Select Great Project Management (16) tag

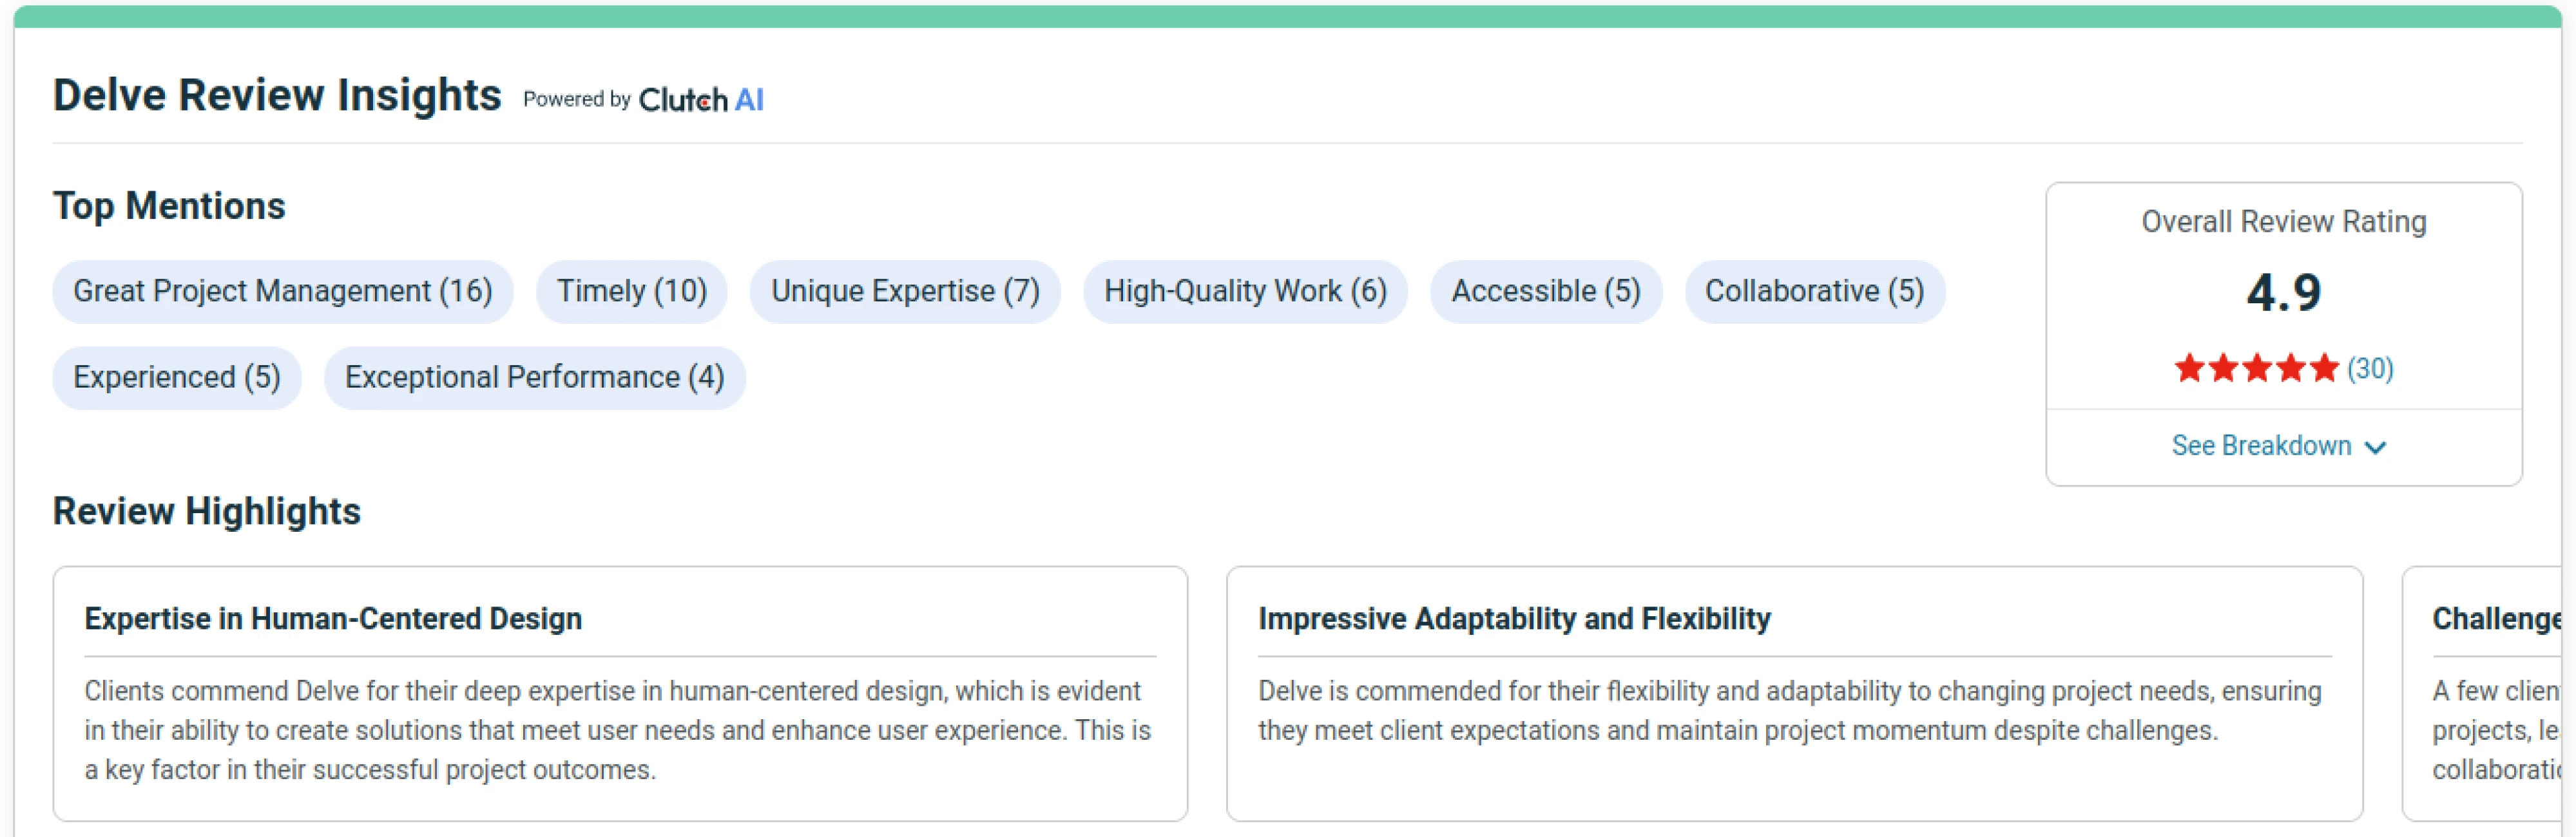(283, 292)
